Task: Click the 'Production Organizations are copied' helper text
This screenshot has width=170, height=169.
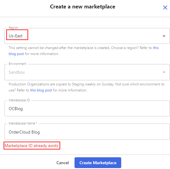Action: (86, 87)
